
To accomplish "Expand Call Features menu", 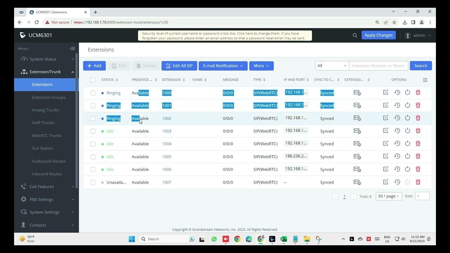I will pyautogui.click(x=46, y=187).
